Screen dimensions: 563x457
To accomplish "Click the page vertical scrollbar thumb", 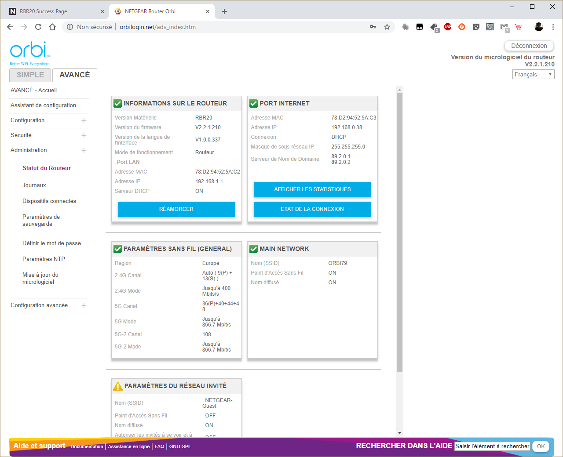I will pos(399,233).
